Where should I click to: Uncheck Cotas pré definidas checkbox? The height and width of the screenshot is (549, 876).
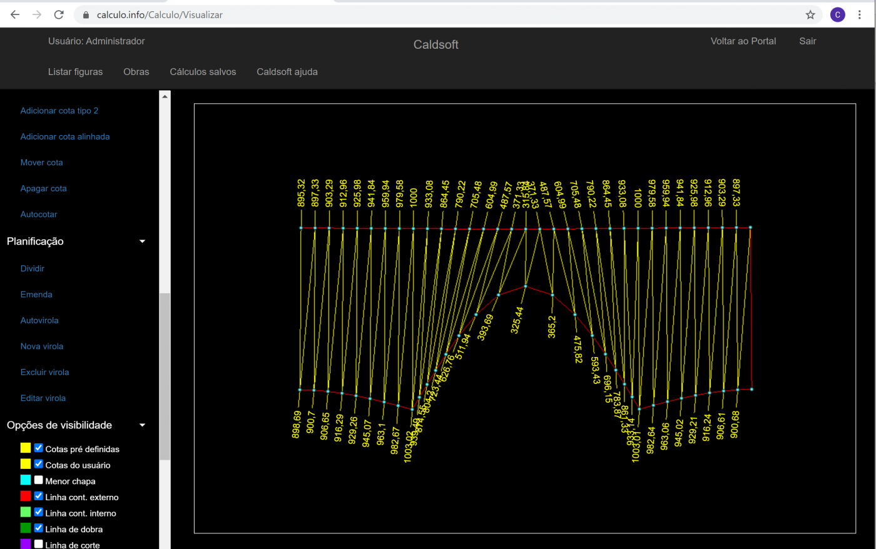(x=39, y=448)
